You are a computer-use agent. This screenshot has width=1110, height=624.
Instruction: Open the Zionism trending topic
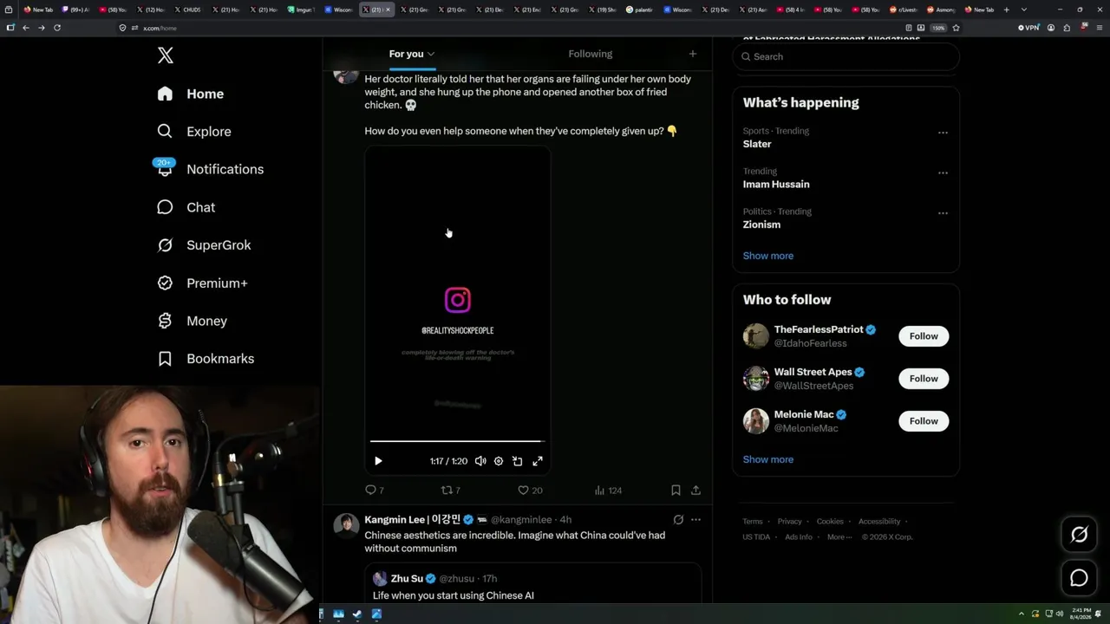click(x=761, y=224)
